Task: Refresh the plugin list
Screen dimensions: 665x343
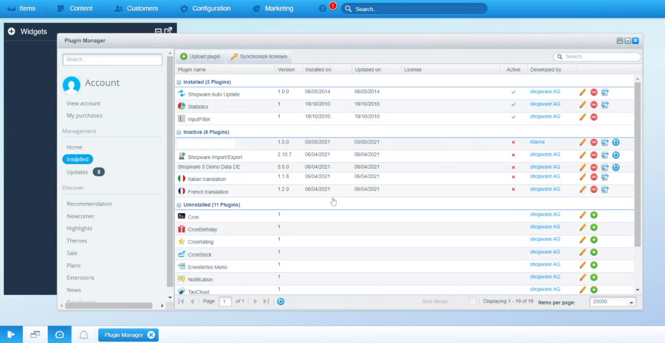Action: [280, 302]
